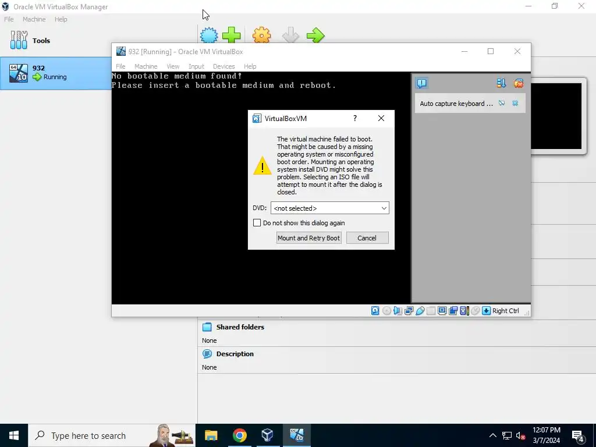
Task: Click audio indicator in VM status bar
Action: (398, 311)
